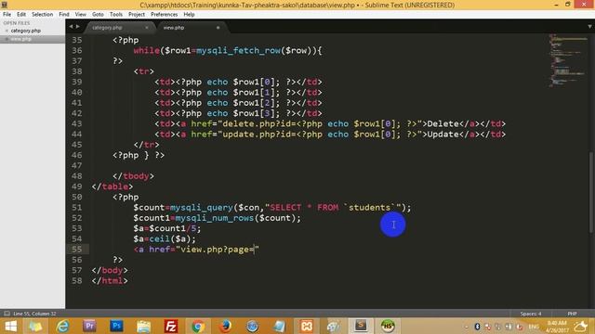Open the XAMPP control panel taskbar icon
The image size is (595, 334).
point(306,326)
